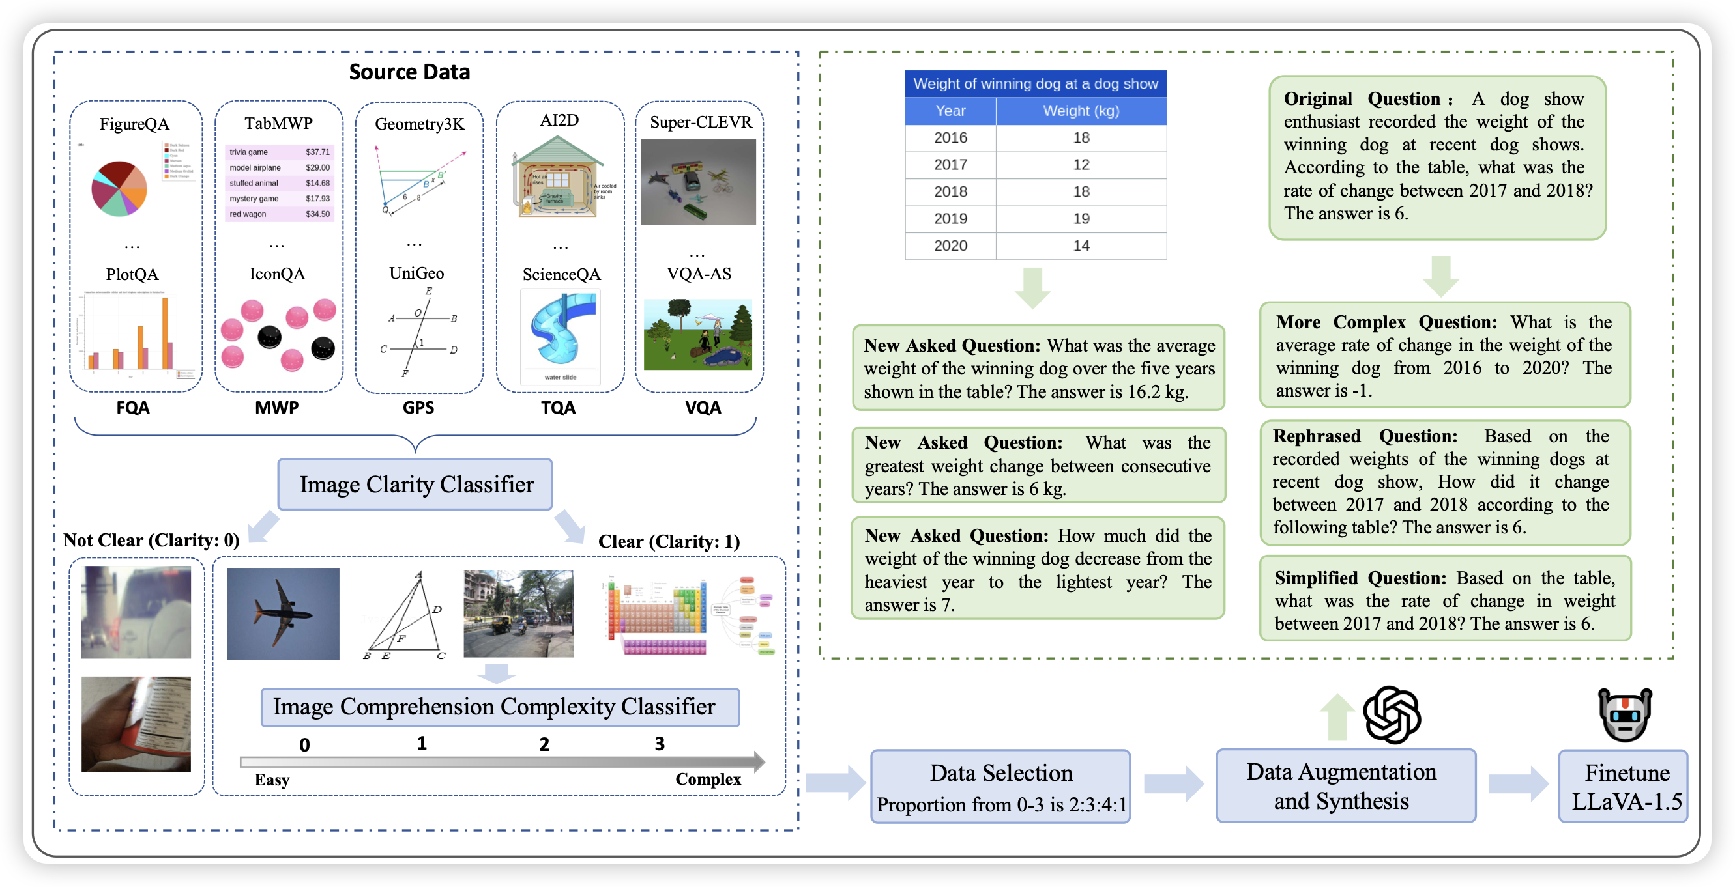Click the periodic table image
The width and height of the screenshot is (1735, 887).
point(658,616)
